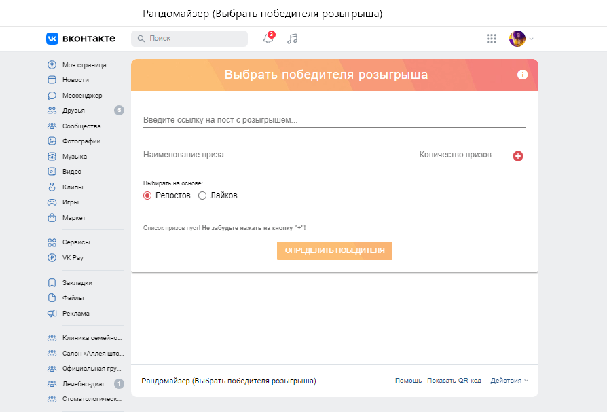607x412 pixels.
Task: Expand the profile avatar menu arrow
Action: [531, 39]
